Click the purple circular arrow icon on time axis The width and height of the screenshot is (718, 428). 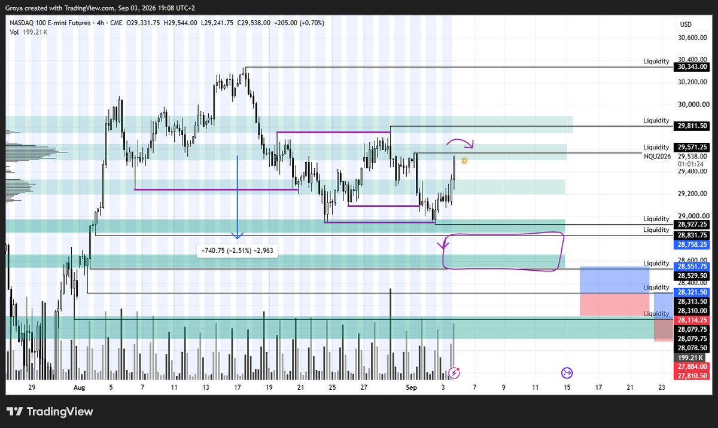pyautogui.click(x=567, y=373)
